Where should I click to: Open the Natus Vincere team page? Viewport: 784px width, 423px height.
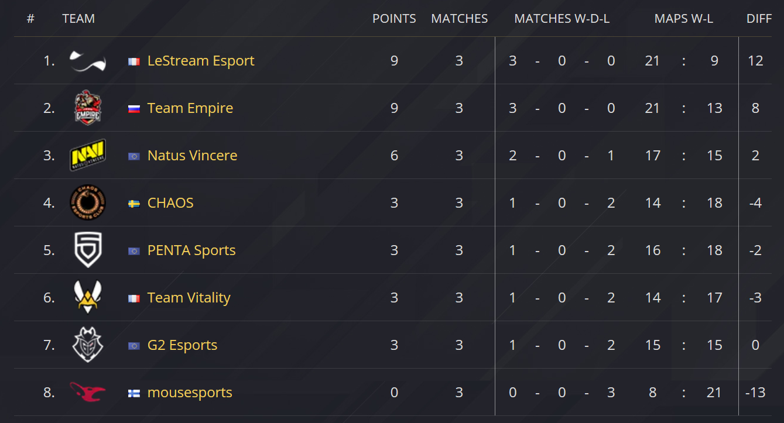193,156
